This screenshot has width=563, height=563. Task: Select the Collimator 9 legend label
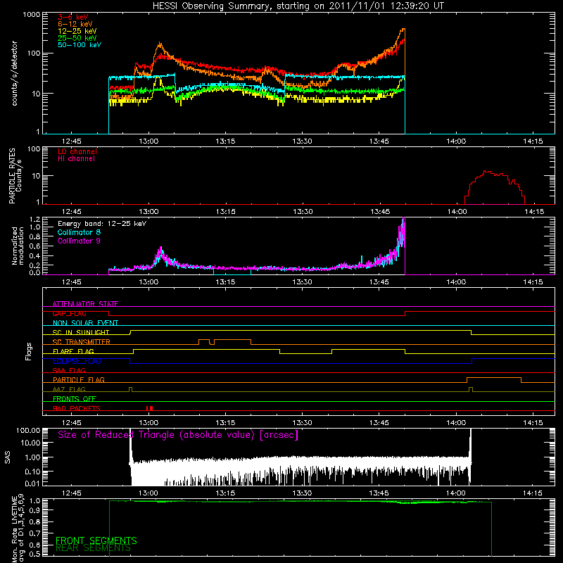pos(79,241)
